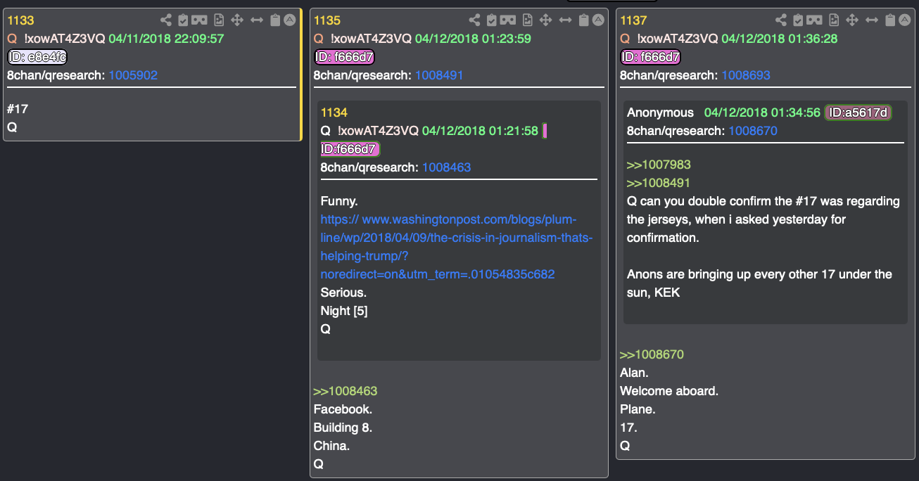Click image file icon on post 1135
The image size is (919, 481).
click(x=526, y=20)
